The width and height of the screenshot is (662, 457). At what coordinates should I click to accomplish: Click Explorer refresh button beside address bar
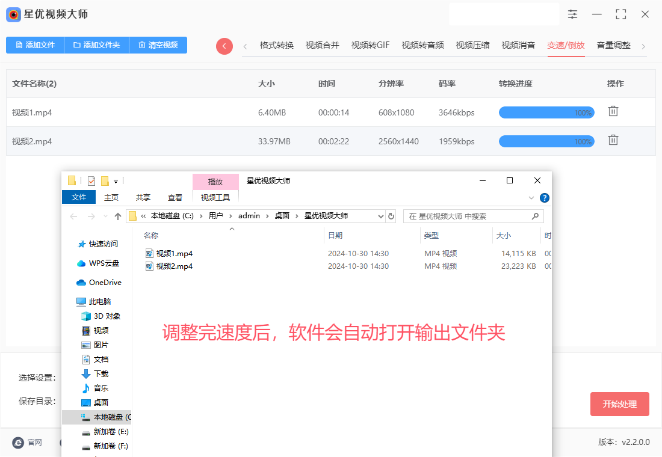pyautogui.click(x=391, y=216)
